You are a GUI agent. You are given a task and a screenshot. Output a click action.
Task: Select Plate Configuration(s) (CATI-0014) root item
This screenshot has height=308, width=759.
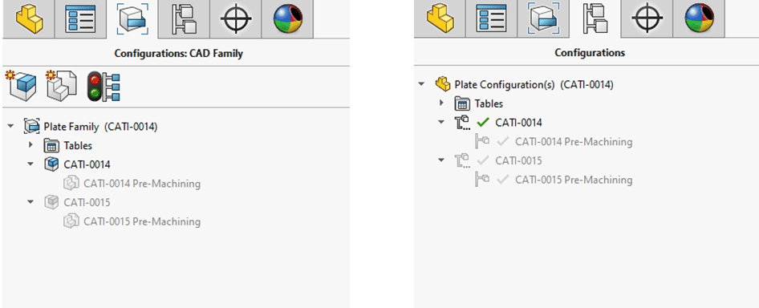pyautogui.click(x=534, y=85)
